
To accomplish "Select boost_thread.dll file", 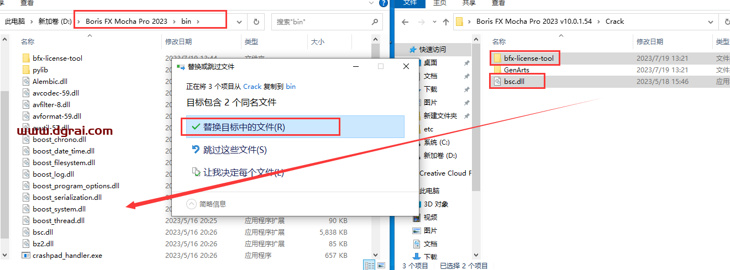I will coord(59,220).
